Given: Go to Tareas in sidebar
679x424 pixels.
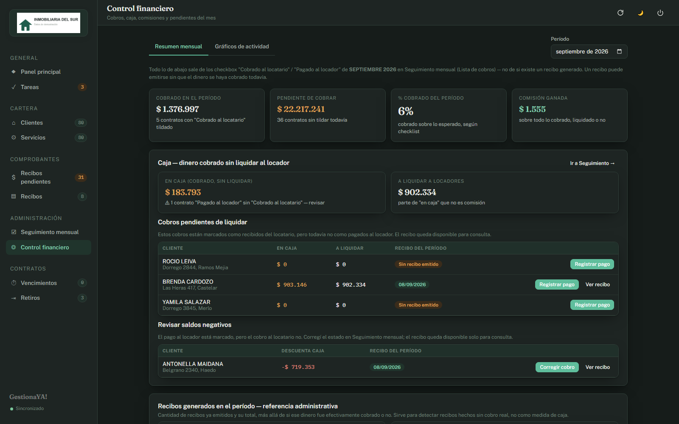Looking at the screenshot, I should coord(48,87).
